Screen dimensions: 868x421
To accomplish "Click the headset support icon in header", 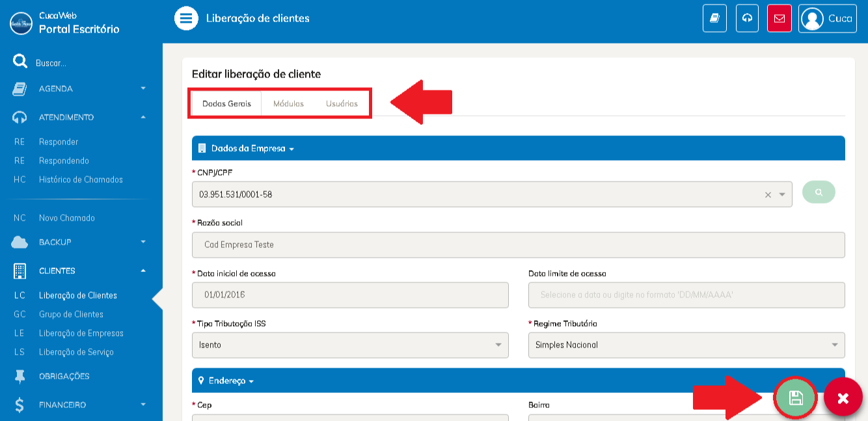I will [x=747, y=18].
